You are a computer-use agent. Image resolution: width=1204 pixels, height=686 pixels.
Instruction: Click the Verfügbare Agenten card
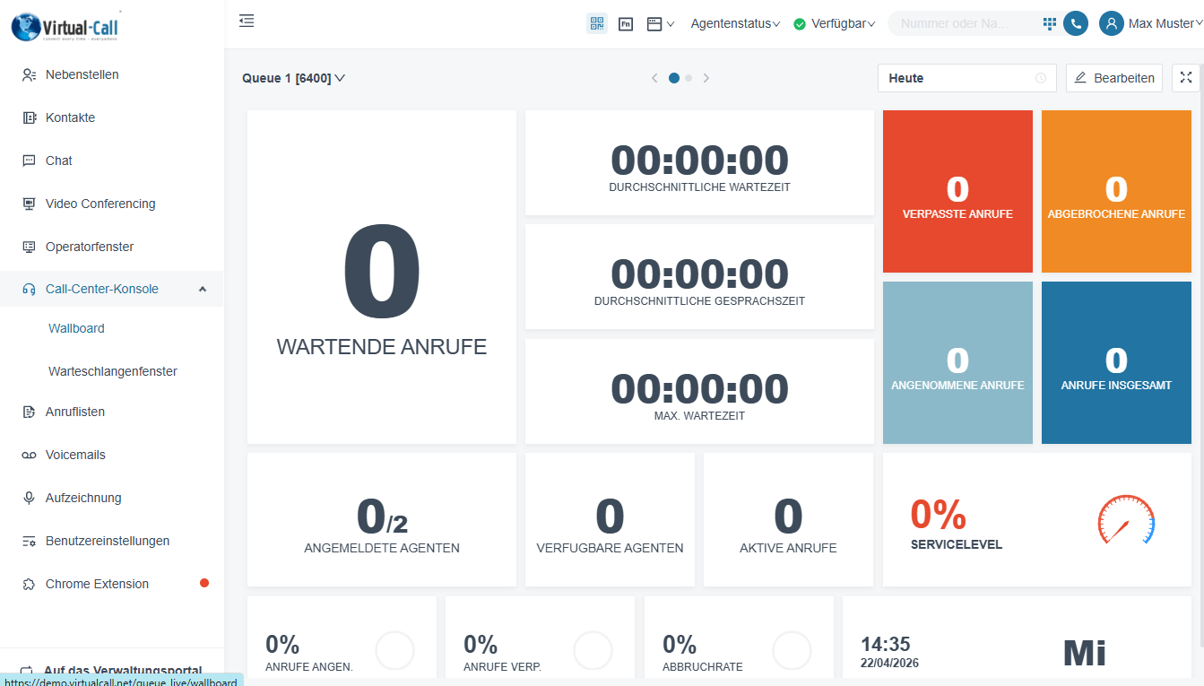(x=610, y=519)
